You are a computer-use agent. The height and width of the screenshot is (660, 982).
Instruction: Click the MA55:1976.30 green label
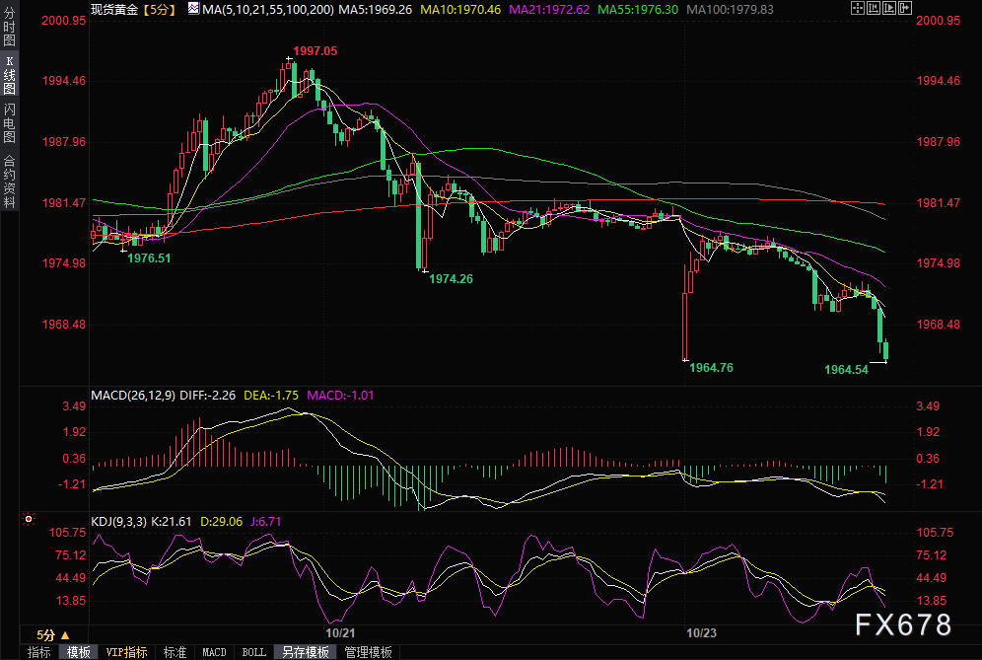coord(638,10)
